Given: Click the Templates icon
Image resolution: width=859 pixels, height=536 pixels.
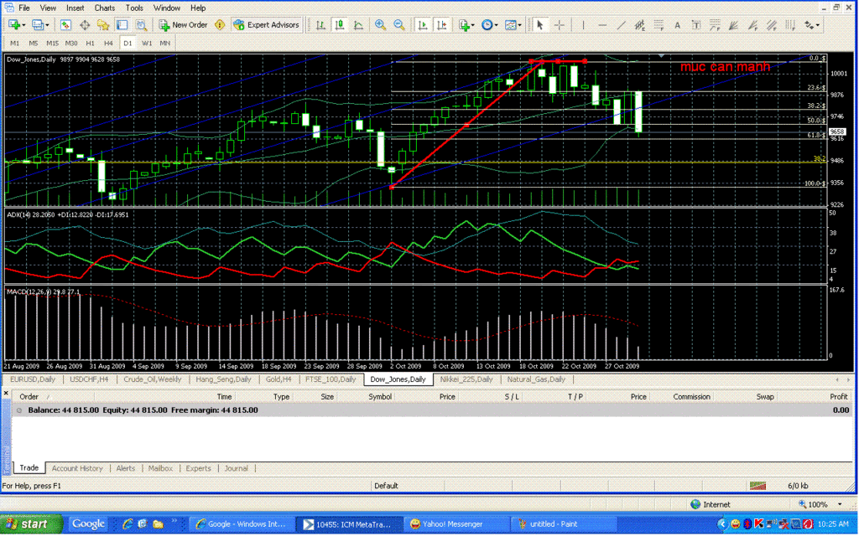Looking at the screenshot, I should click(510, 25).
